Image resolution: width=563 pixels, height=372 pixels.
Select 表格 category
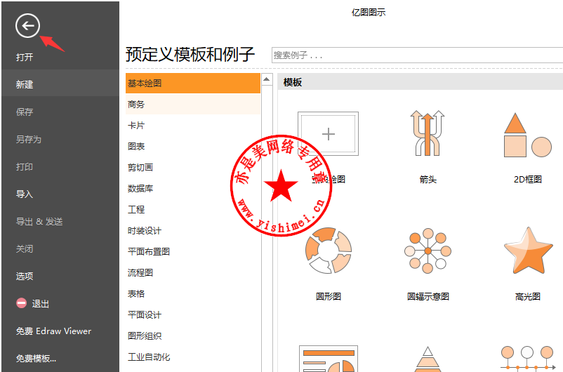(x=136, y=293)
